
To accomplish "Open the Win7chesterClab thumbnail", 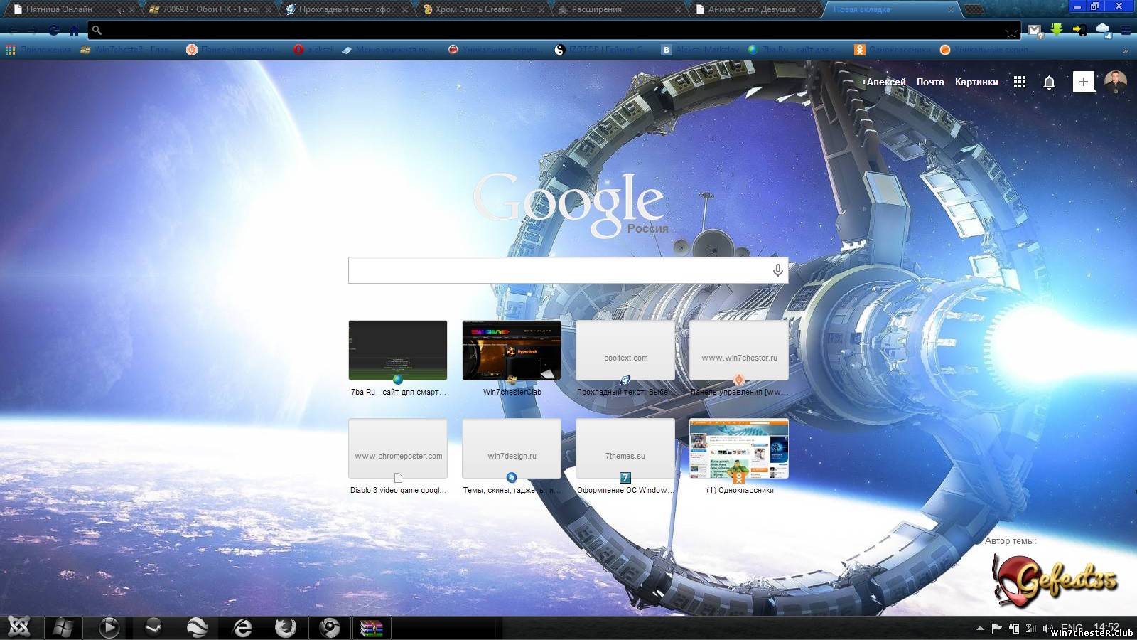I will click(512, 351).
